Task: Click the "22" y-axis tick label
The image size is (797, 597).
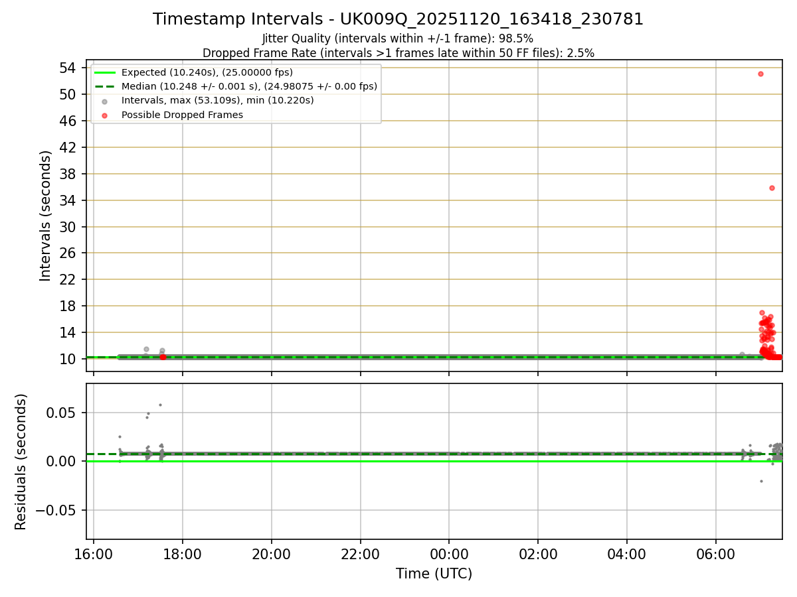Action: click(x=67, y=279)
